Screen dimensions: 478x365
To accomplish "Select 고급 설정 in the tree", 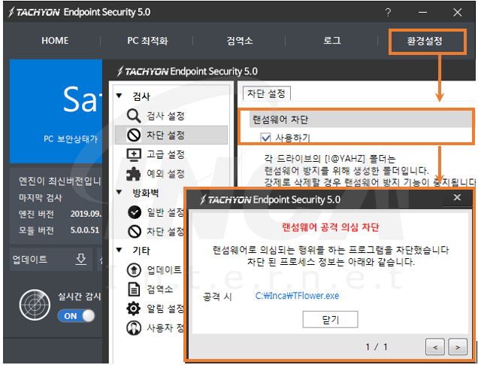I will pos(165,154).
